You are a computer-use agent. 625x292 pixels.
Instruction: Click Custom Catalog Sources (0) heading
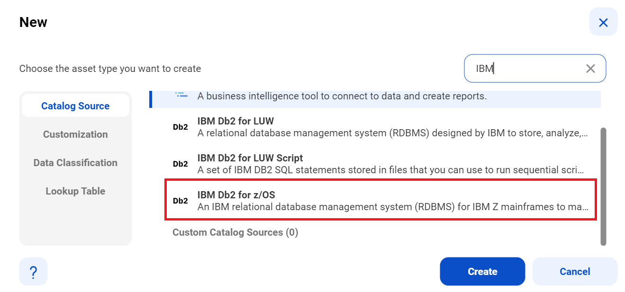(235, 232)
